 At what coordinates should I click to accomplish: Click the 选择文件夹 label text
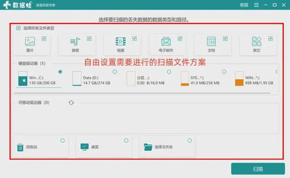[163, 147]
